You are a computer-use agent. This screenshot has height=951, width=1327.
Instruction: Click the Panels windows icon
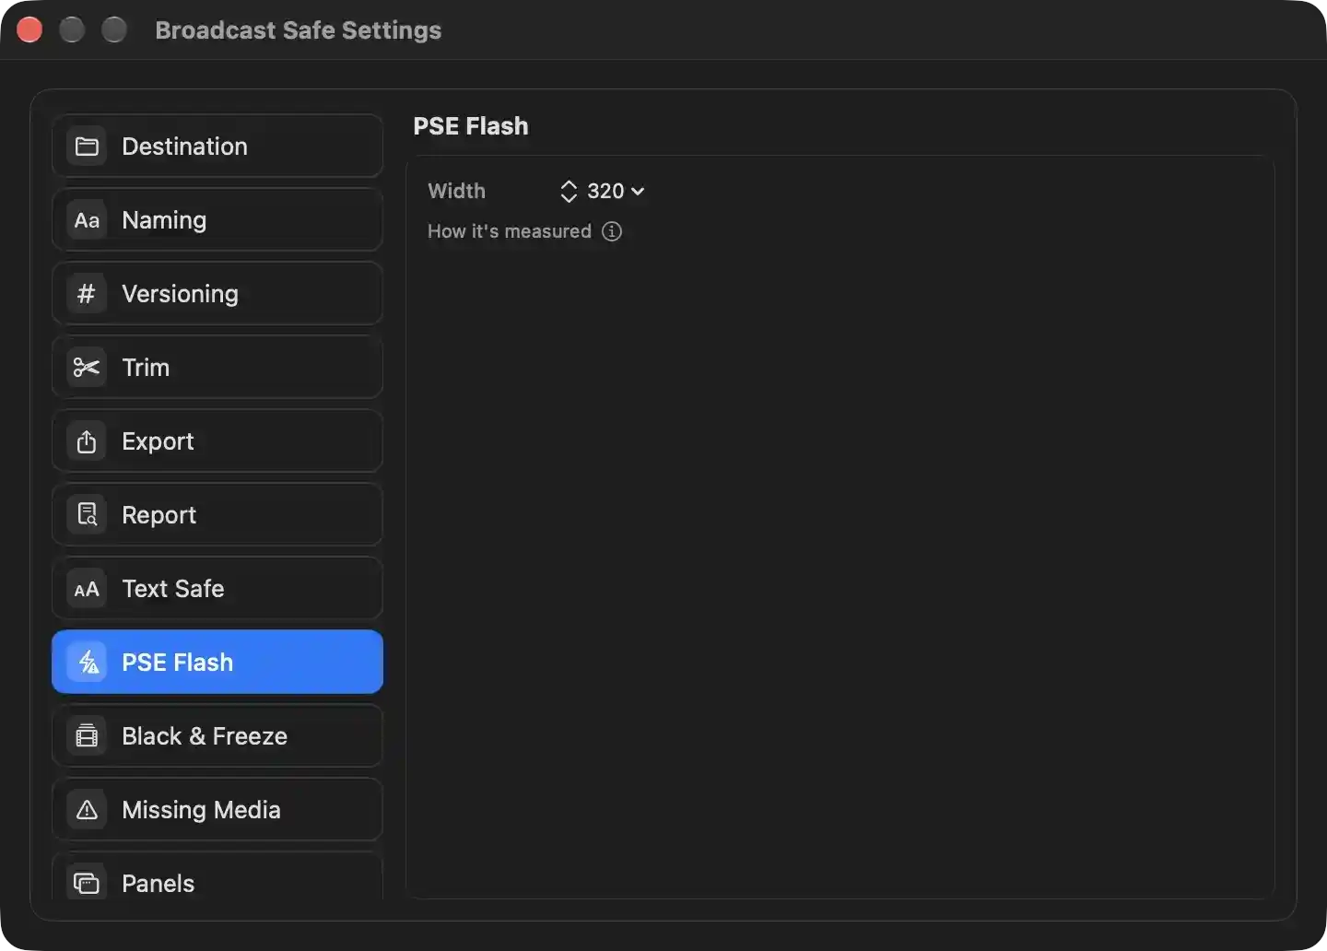(x=87, y=883)
